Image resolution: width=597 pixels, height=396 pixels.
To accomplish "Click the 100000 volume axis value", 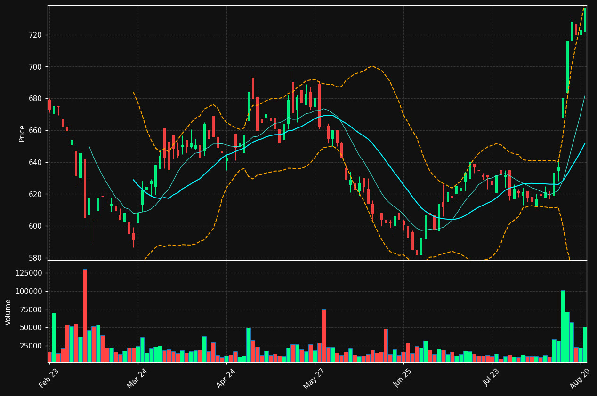I will pos(29,292).
